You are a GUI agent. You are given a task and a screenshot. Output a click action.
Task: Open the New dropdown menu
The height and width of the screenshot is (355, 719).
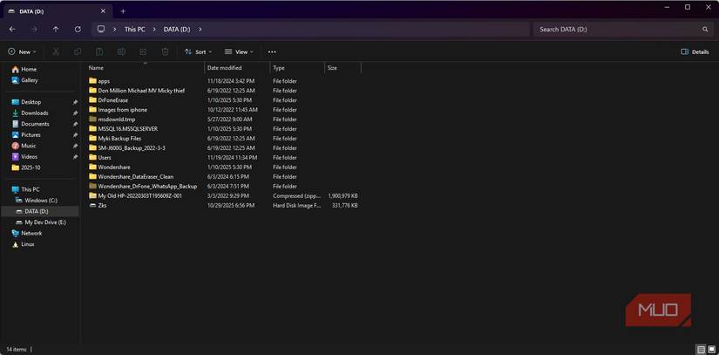(x=22, y=51)
